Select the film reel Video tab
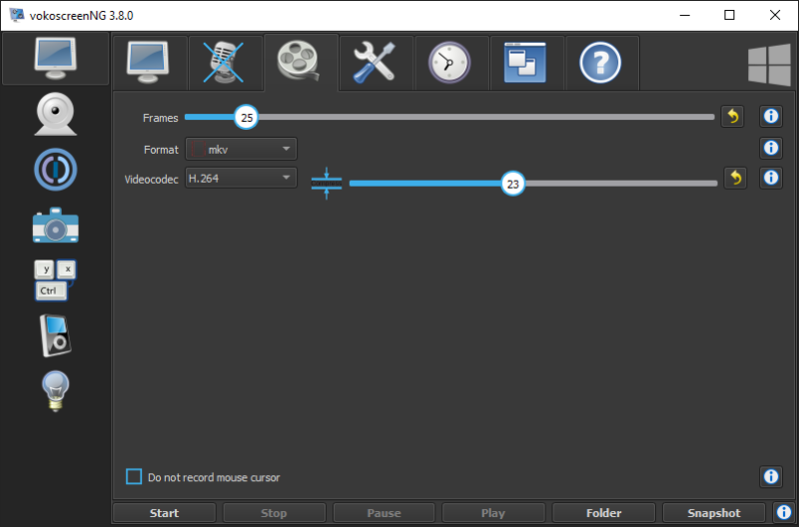The image size is (799, 527). [x=299, y=63]
